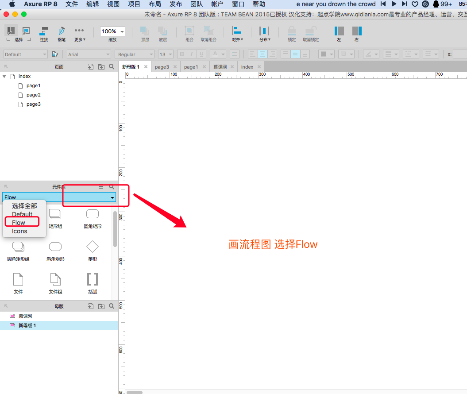Align text center horizontally
Screen dimensions: 467x394
click(262, 54)
